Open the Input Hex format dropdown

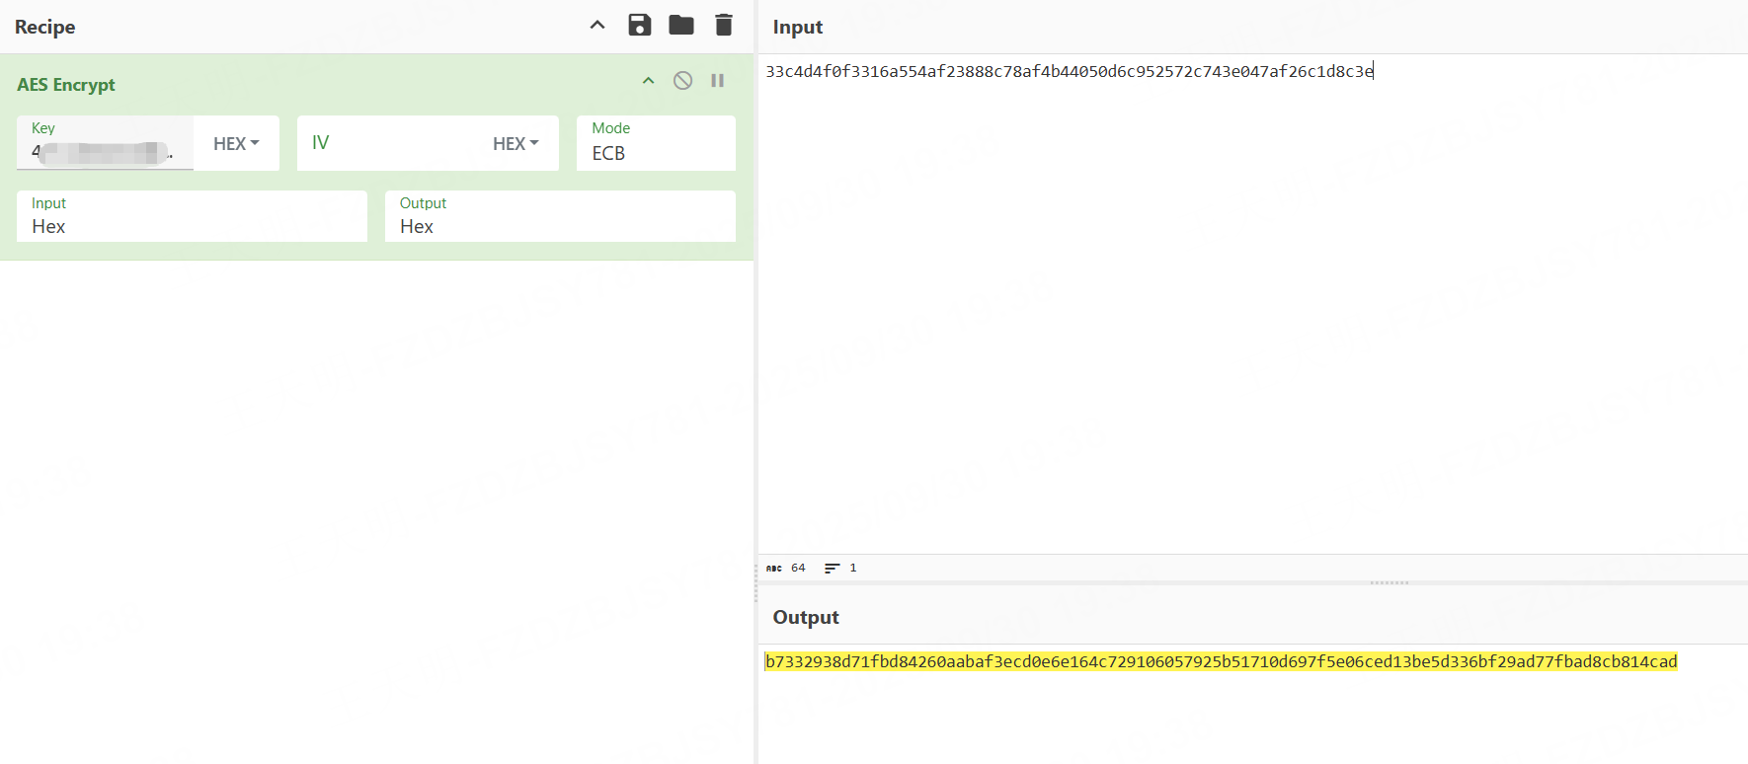[192, 216]
